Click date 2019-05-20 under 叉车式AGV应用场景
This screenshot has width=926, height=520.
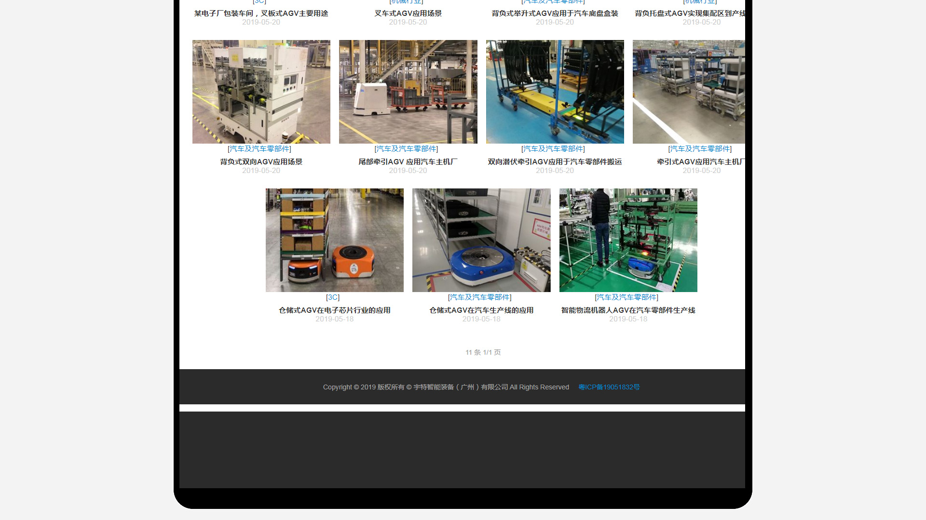click(408, 22)
